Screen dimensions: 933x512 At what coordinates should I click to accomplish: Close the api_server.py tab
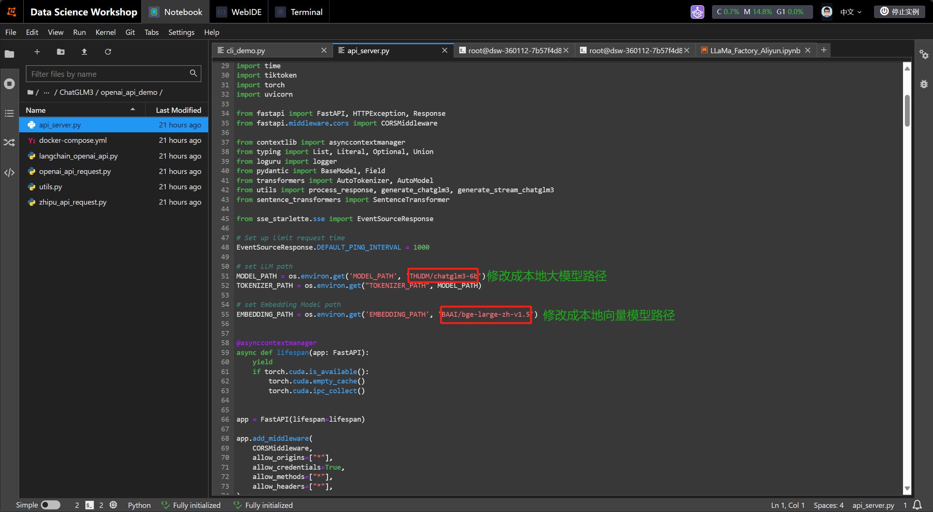445,50
